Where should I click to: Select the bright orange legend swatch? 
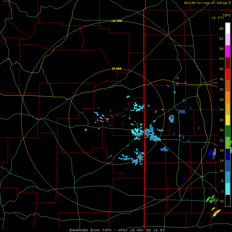click(x=228, y=97)
